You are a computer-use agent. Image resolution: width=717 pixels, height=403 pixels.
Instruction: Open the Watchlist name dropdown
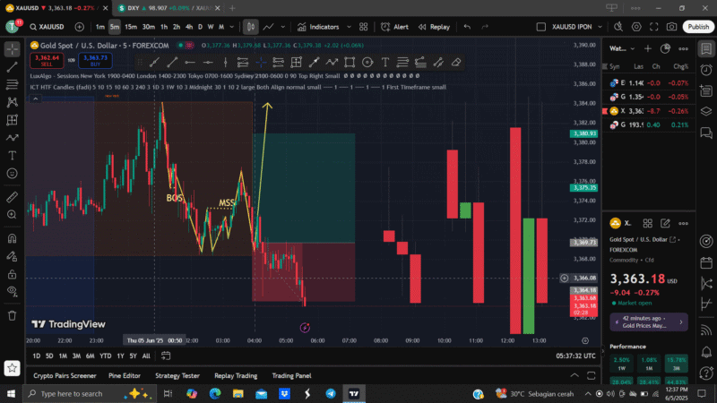pyautogui.click(x=620, y=48)
